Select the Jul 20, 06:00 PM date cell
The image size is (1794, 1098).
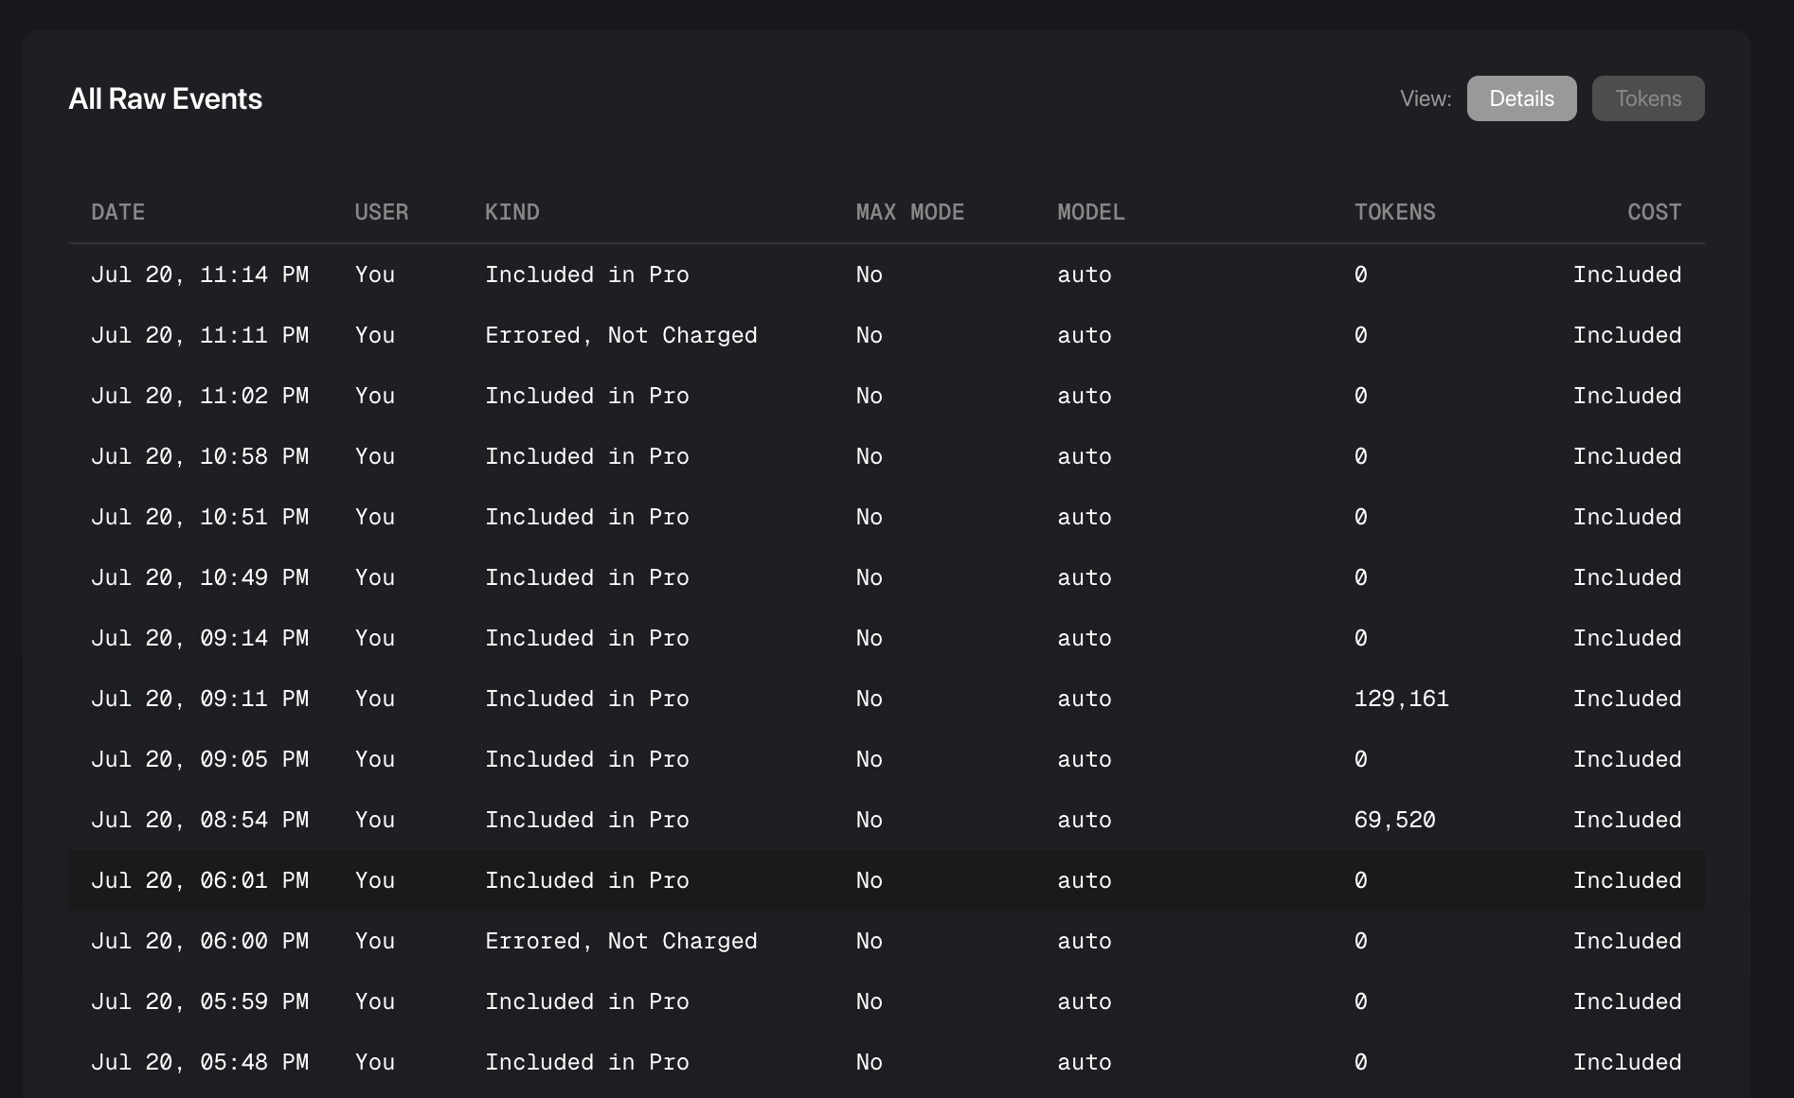click(200, 941)
